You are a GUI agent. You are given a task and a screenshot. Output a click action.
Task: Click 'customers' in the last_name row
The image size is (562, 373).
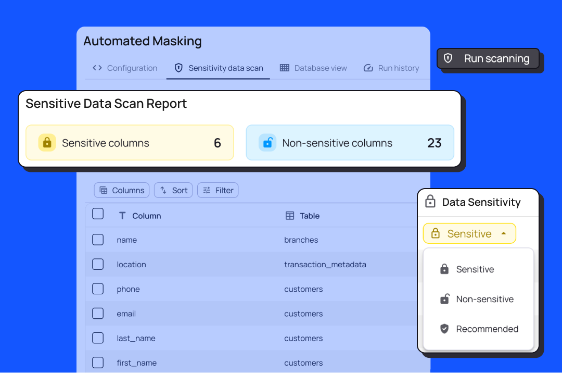303,338
